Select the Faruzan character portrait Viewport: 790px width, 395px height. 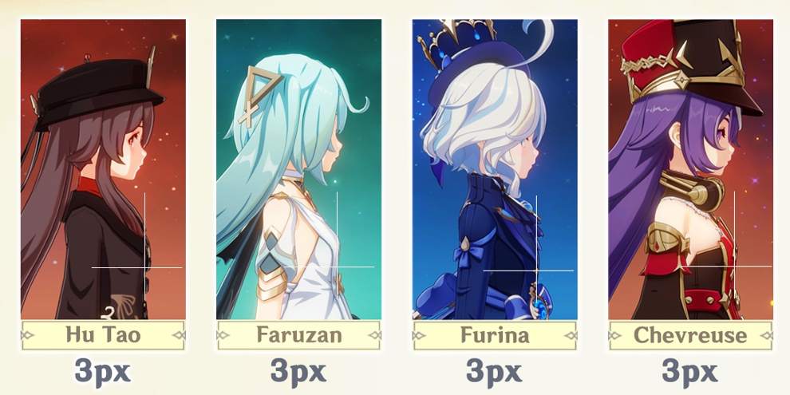click(x=298, y=169)
